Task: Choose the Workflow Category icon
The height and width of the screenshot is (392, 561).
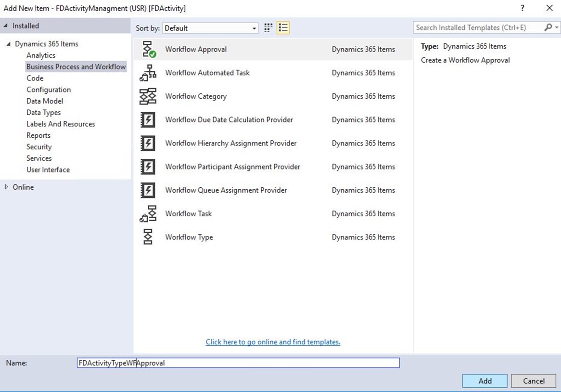Action: tap(148, 96)
